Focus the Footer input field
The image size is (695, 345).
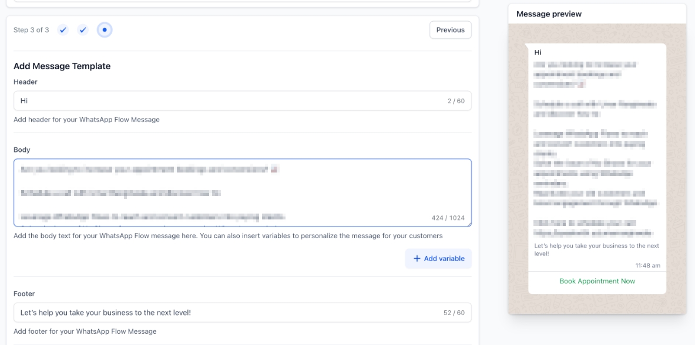click(229, 313)
